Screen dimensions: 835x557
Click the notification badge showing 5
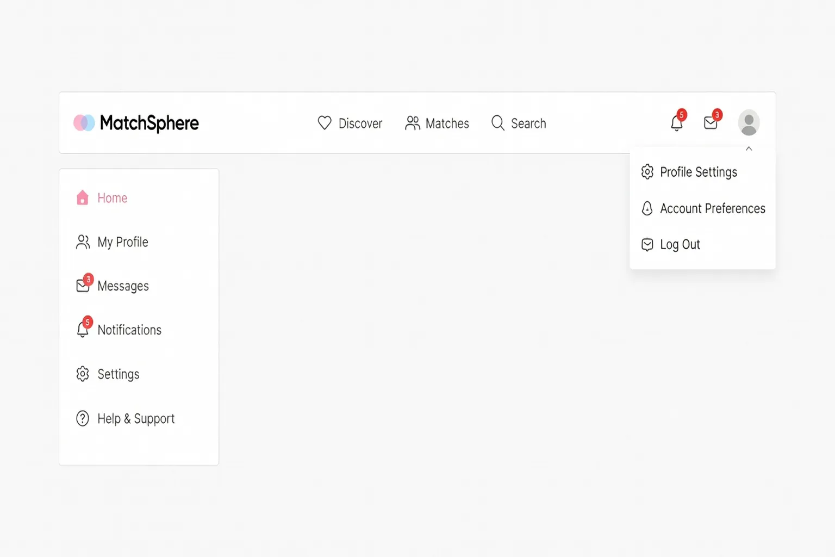pyautogui.click(x=682, y=114)
